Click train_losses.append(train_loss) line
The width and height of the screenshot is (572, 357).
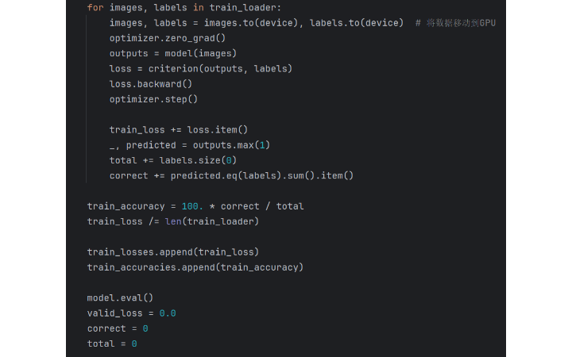pyautogui.click(x=173, y=252)
